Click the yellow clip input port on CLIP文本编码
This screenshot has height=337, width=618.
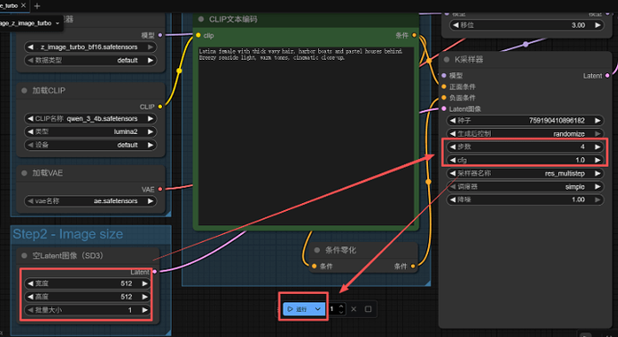198,36
